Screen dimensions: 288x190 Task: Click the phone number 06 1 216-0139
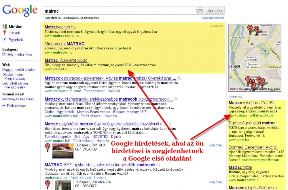[86, 149]
